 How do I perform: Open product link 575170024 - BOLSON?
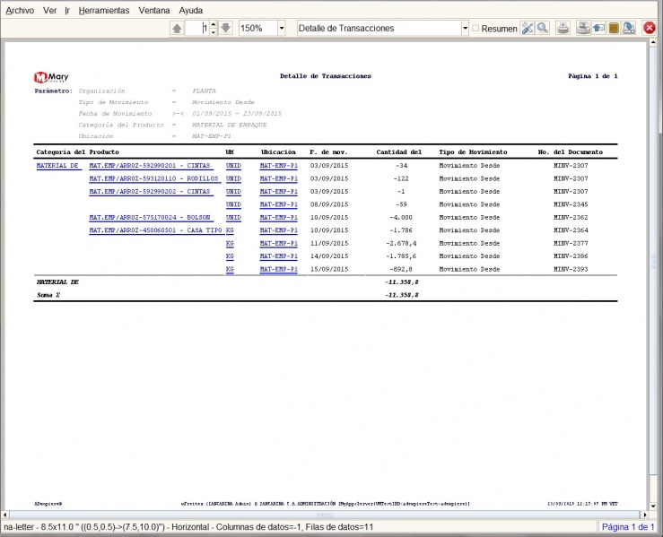tap(150, 218)
